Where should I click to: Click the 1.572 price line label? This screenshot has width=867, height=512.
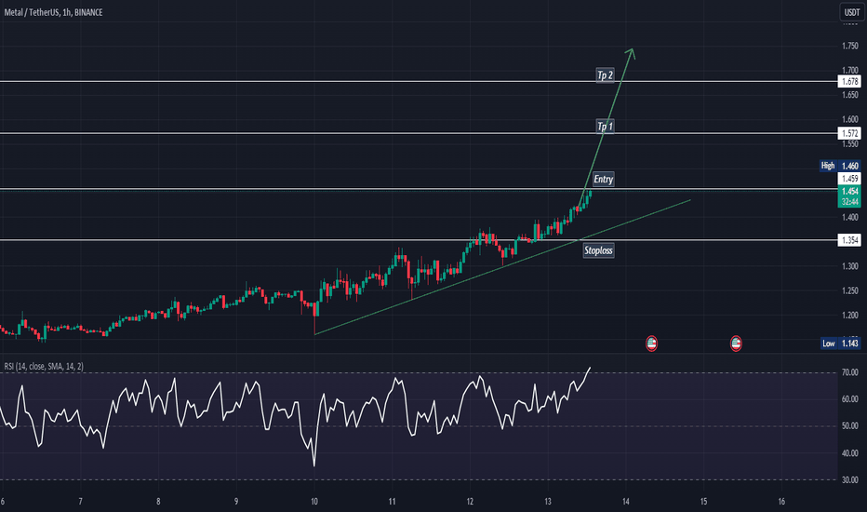pyautogui.click(x=850, y=133)
